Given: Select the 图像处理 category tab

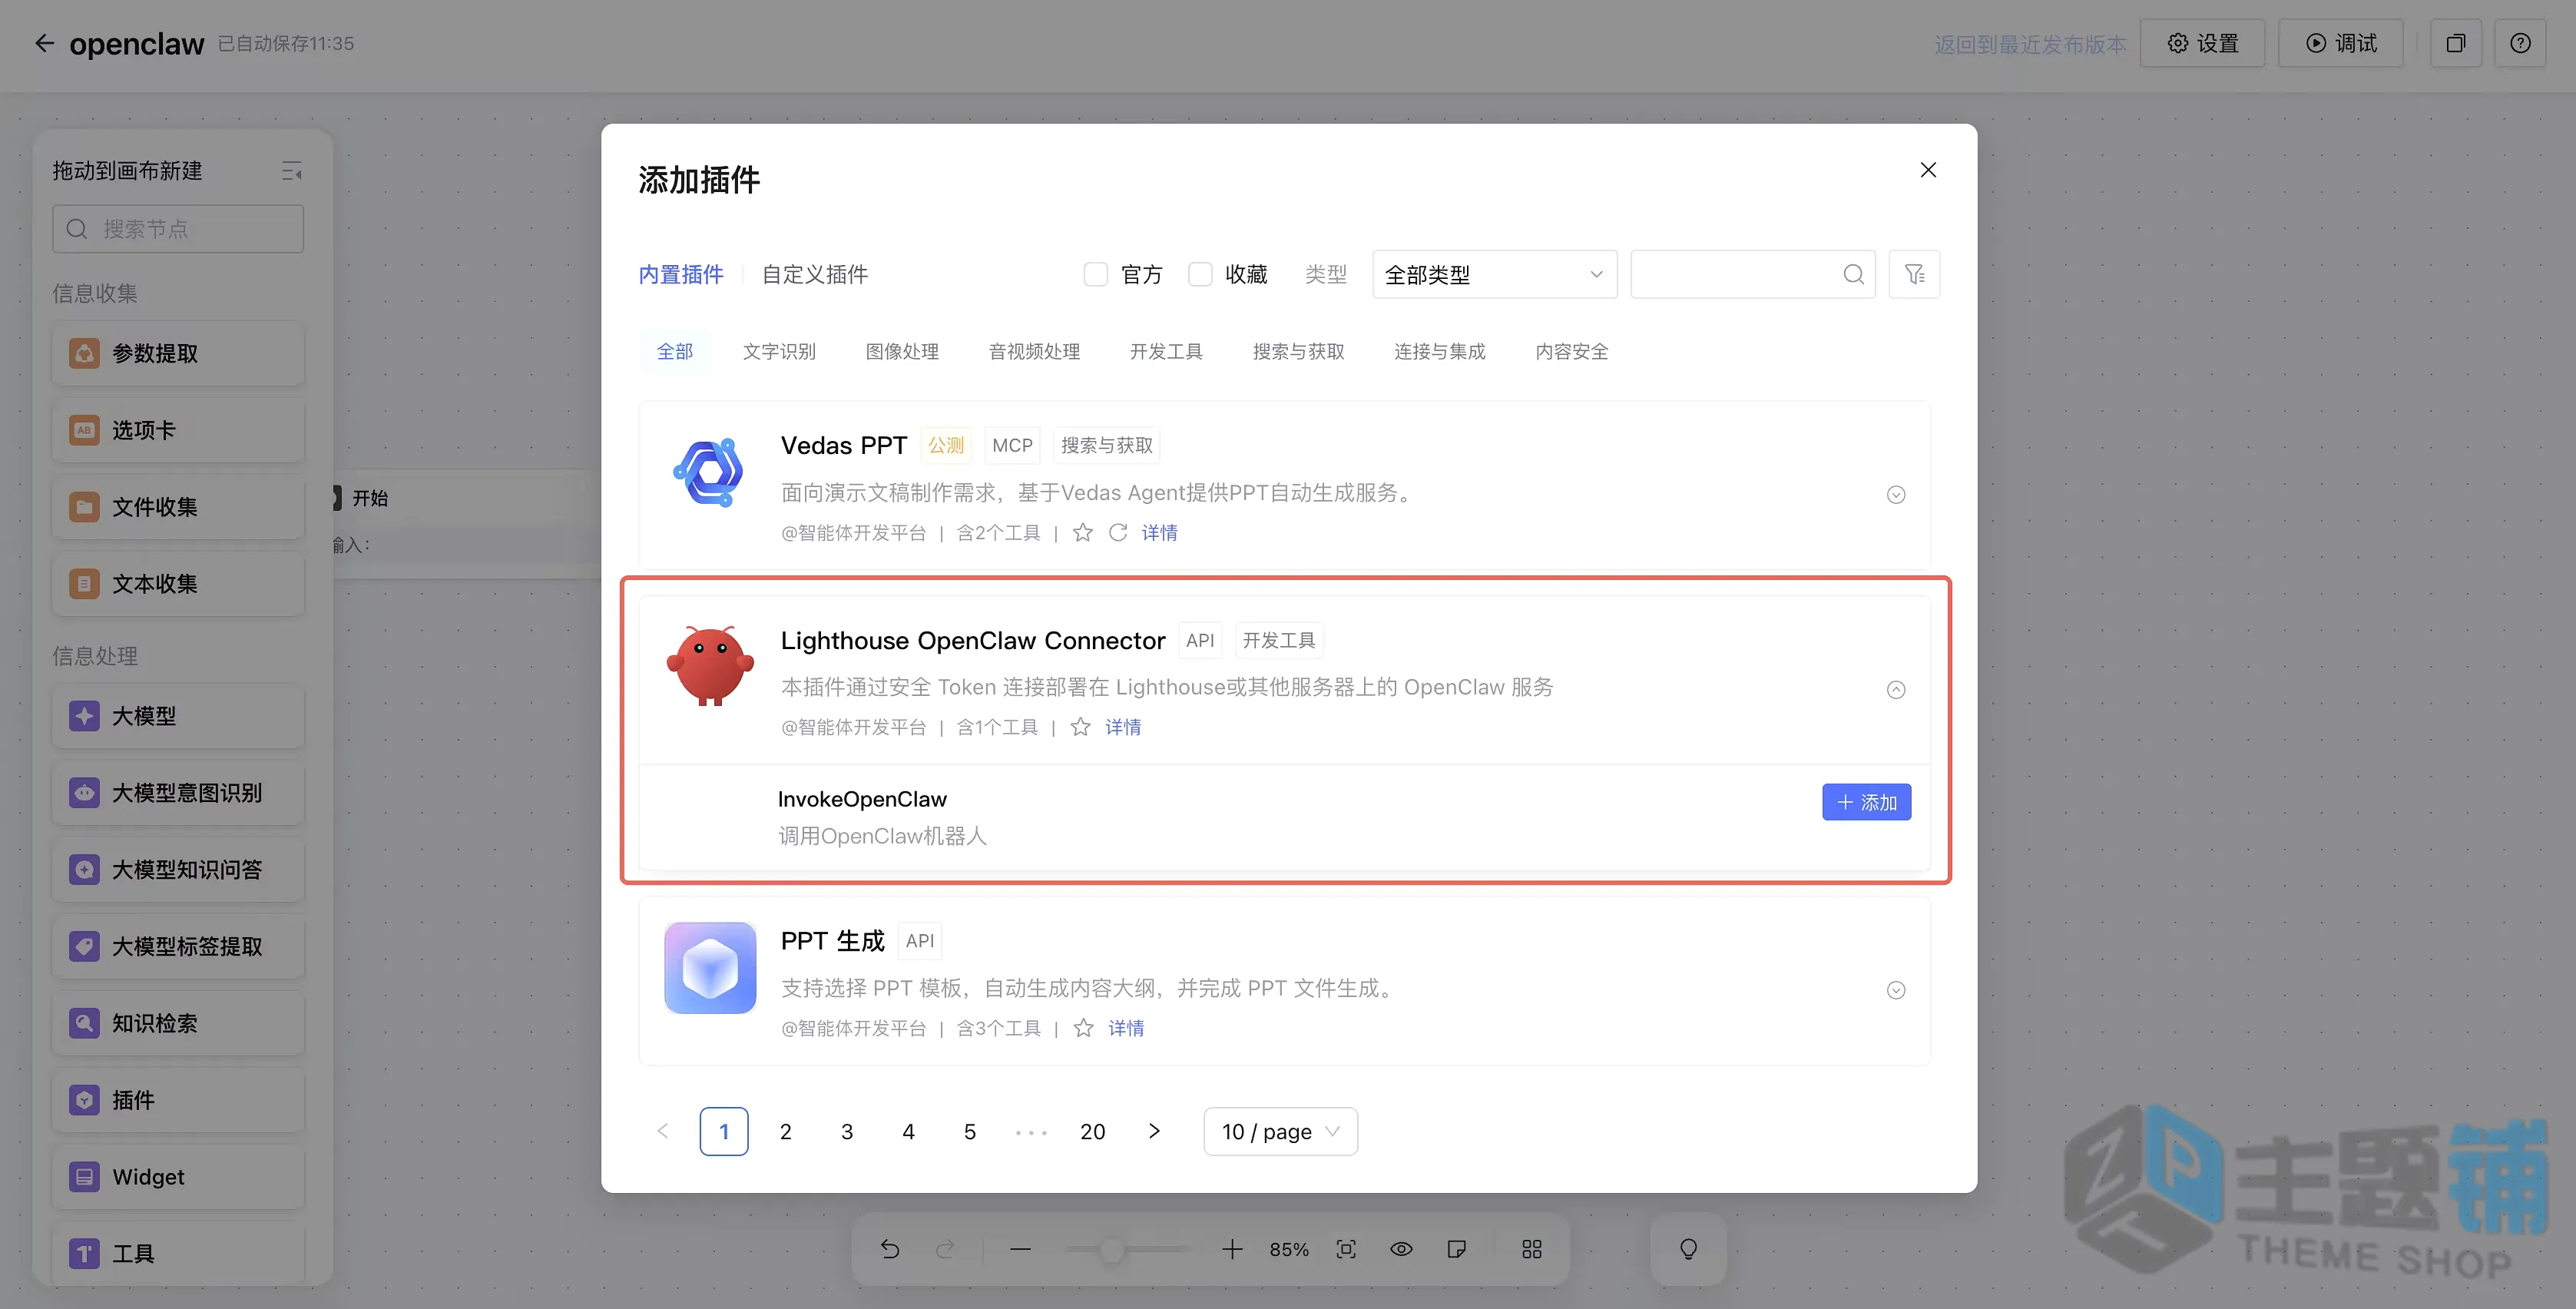Looking at the screenshot, I should [902, 351].
